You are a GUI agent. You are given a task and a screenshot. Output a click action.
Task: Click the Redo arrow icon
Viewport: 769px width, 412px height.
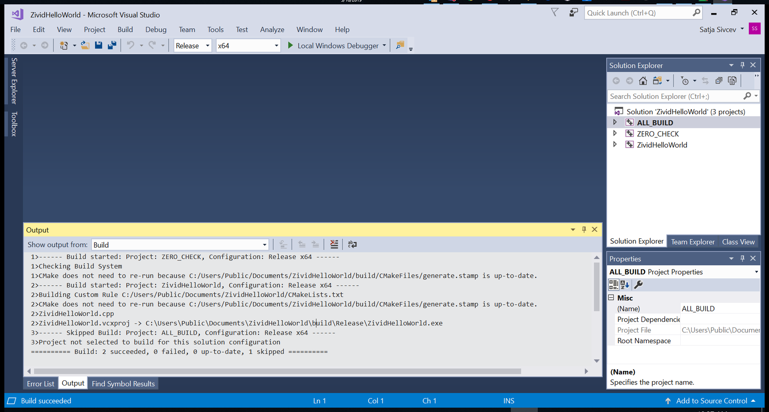click(152, 45)
